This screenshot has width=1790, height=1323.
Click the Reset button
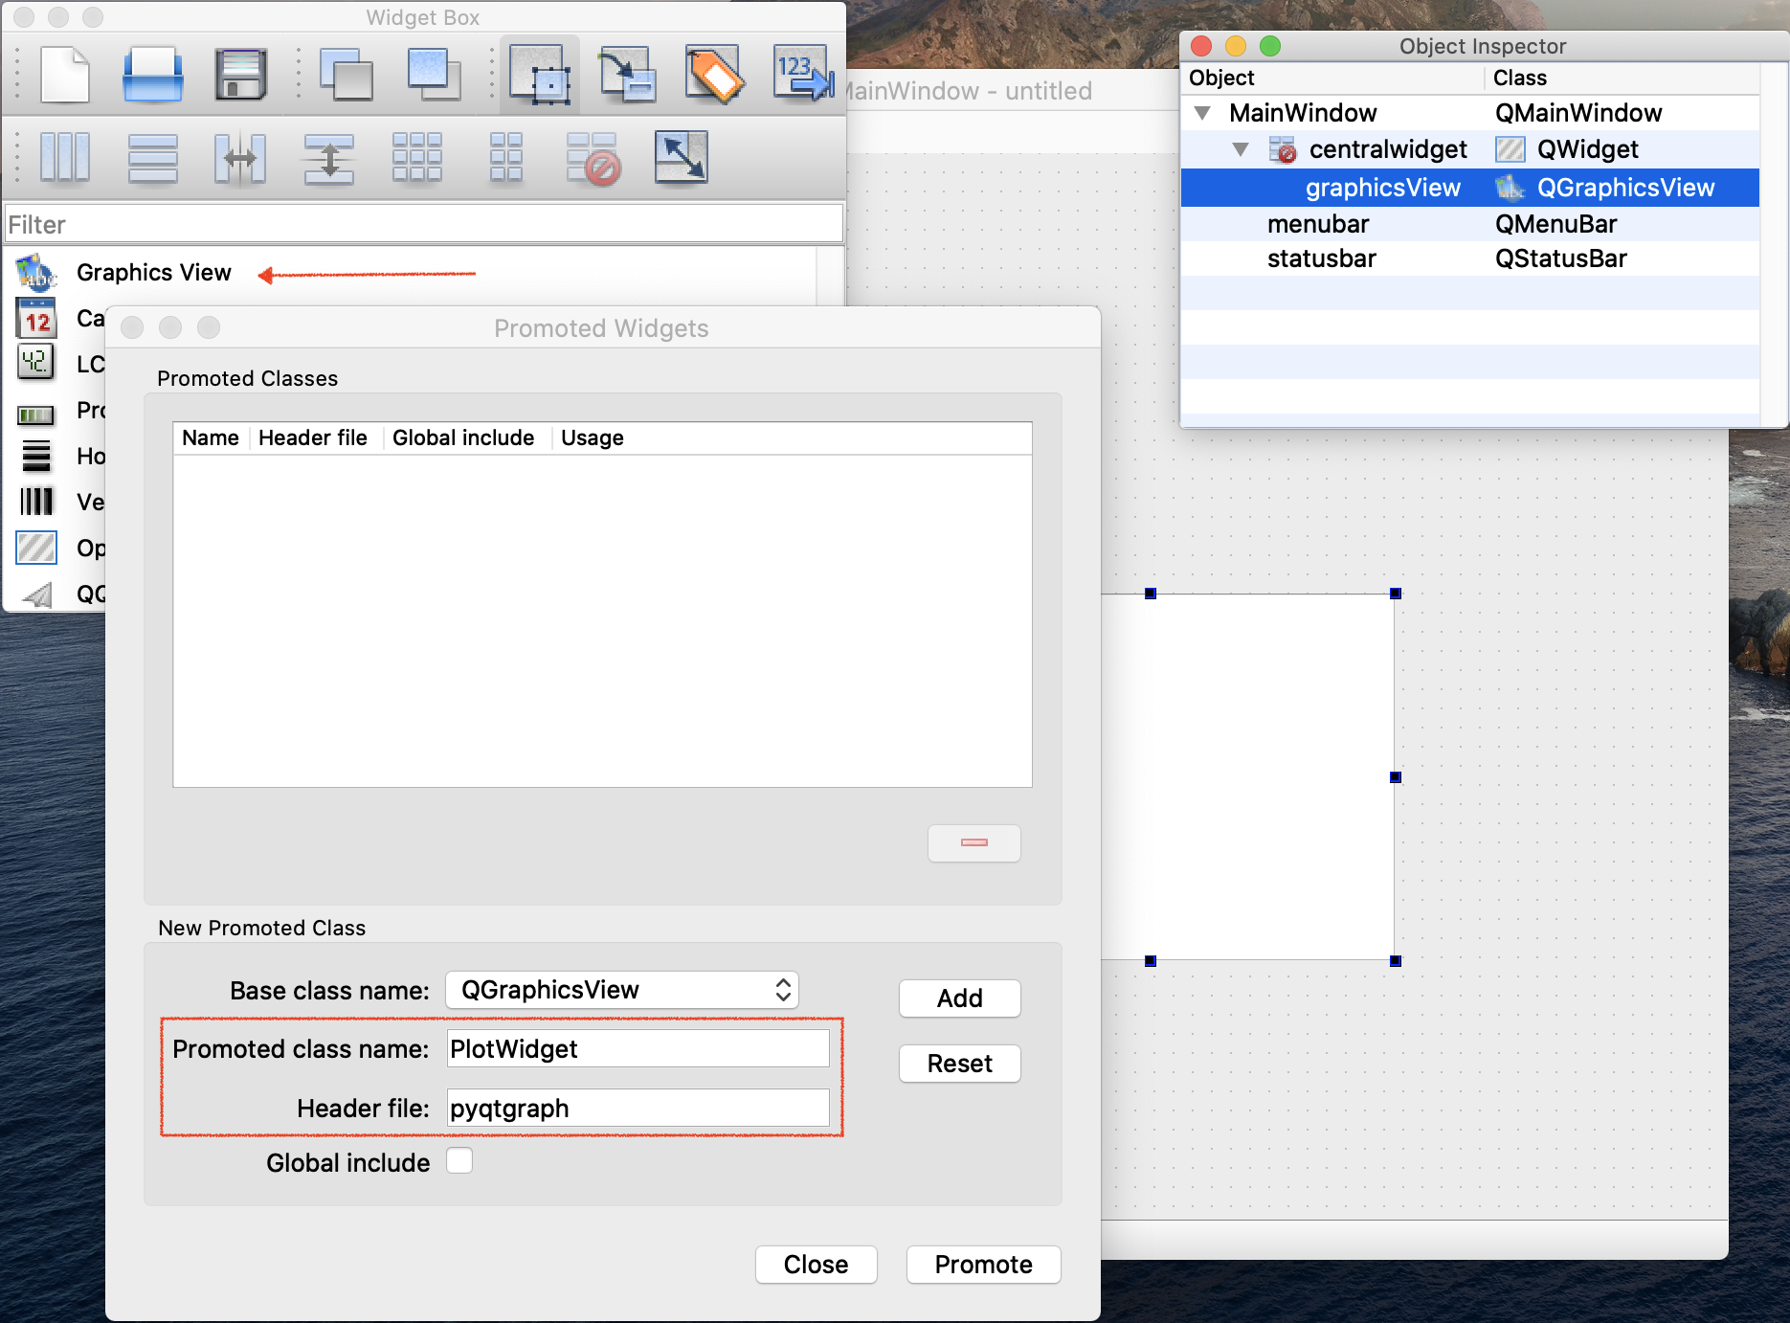960,1064
